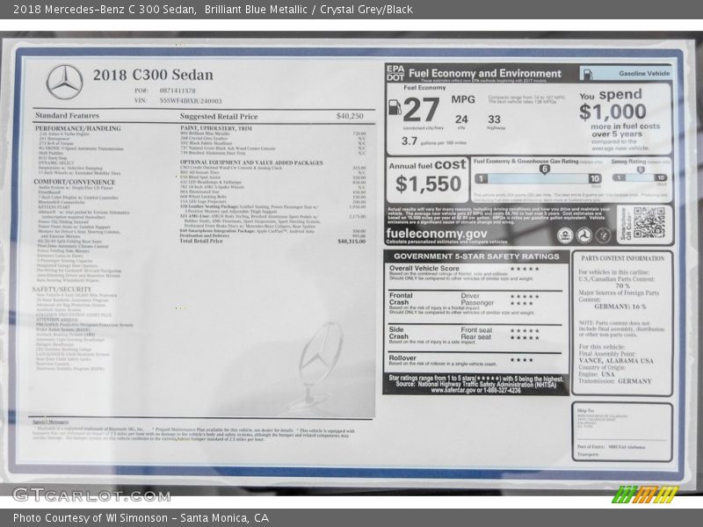Click the GOVERNMENT 5-STAR SAFETY RATINGS header

pos(476,256)
